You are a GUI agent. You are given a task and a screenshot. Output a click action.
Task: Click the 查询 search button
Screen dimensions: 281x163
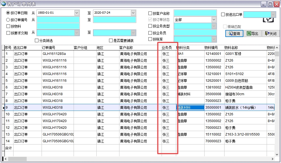pos(234,34)
